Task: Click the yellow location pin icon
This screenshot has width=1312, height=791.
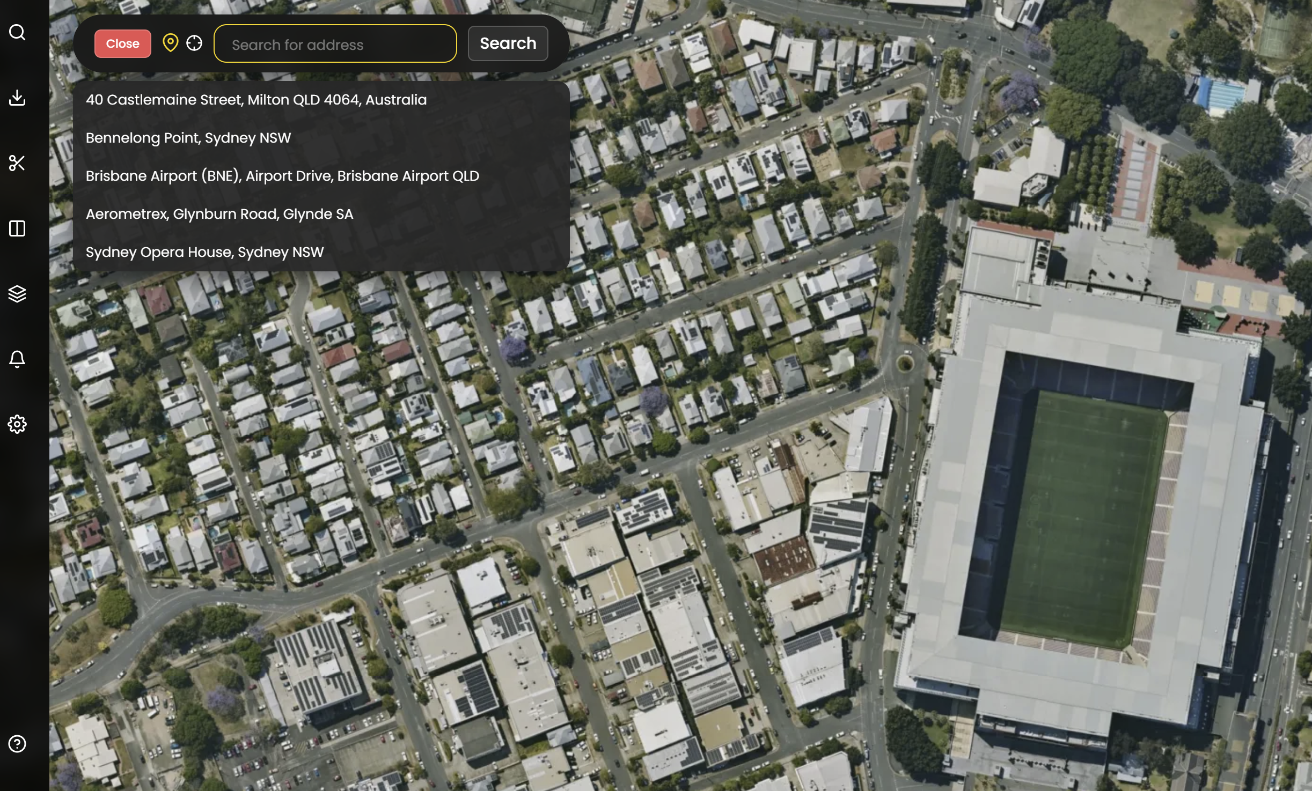Action: click(170, 43)
